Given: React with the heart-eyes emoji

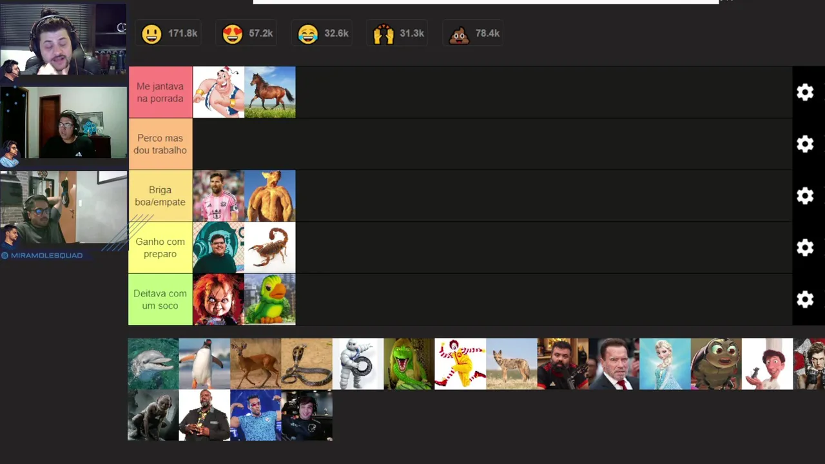Looking at the screenshot, I should coord(232,34).
